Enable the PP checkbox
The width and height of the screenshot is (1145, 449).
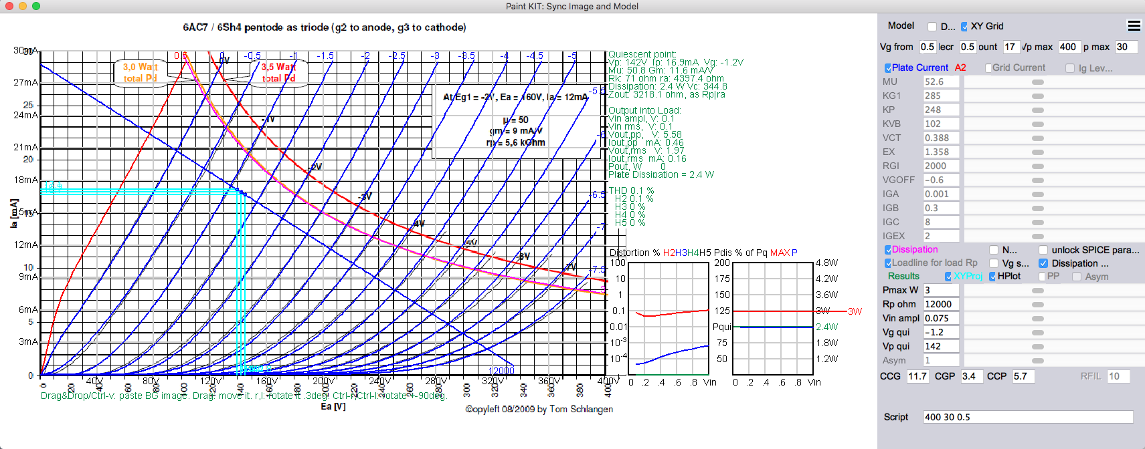point(1043,277)
